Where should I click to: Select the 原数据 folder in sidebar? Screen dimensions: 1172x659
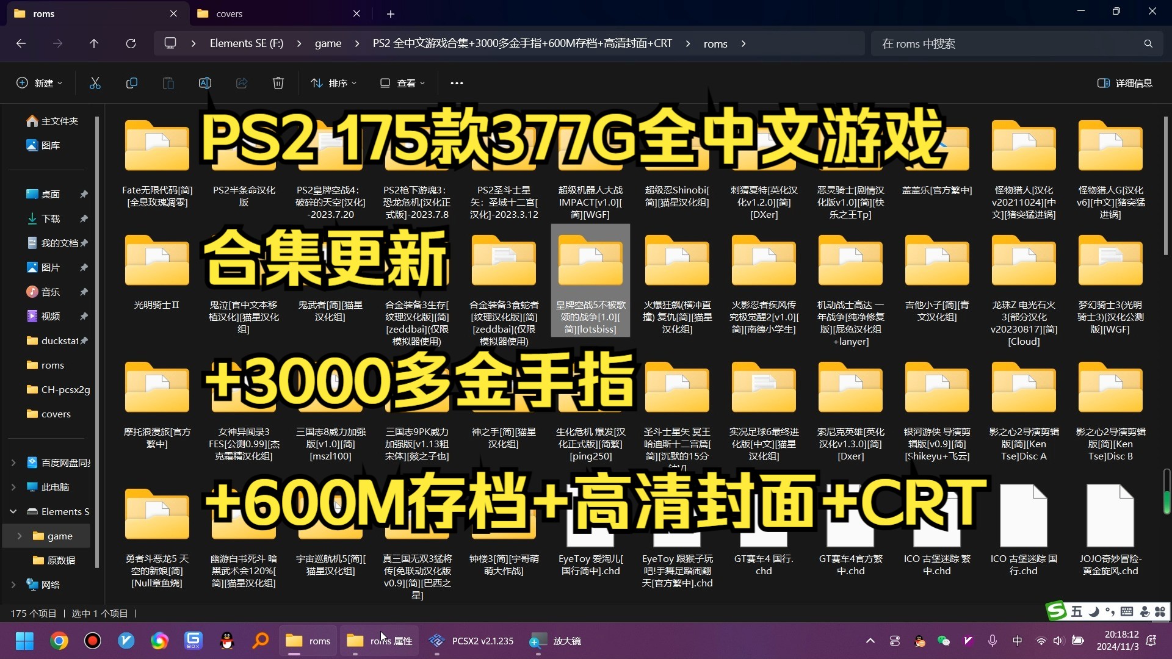pyautogui.click(x=54, y=560)
